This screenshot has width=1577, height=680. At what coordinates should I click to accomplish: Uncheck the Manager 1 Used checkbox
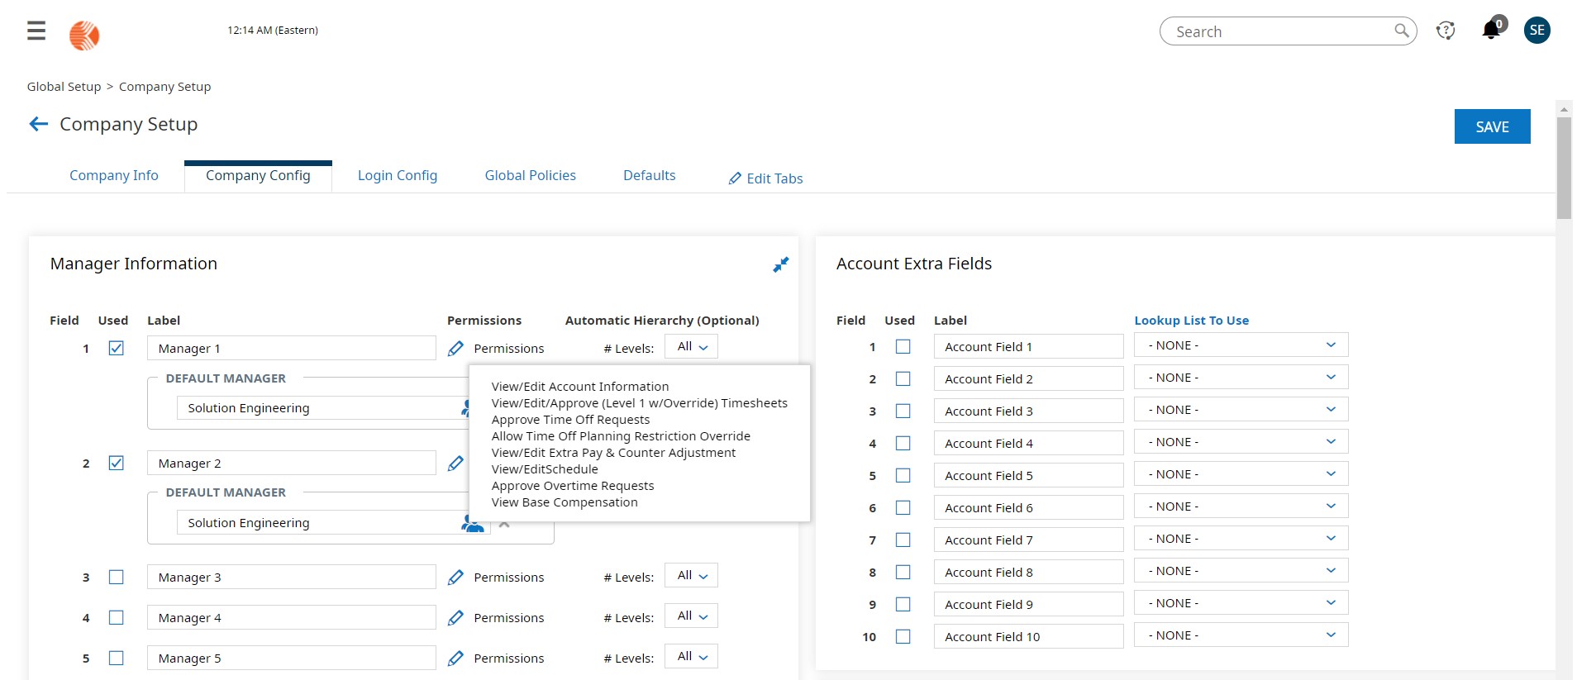[x=117, y=348]
